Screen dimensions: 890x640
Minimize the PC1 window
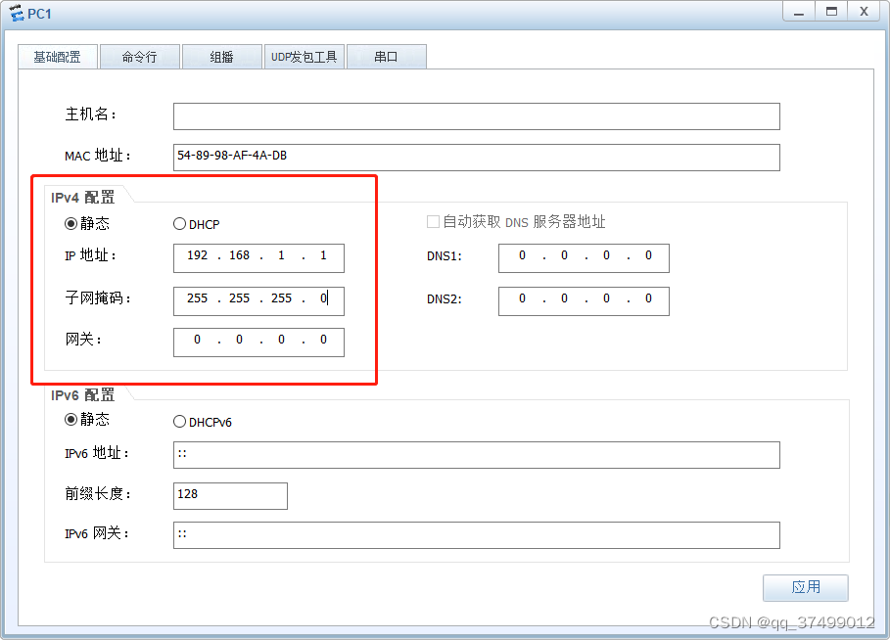pos(799,12)
